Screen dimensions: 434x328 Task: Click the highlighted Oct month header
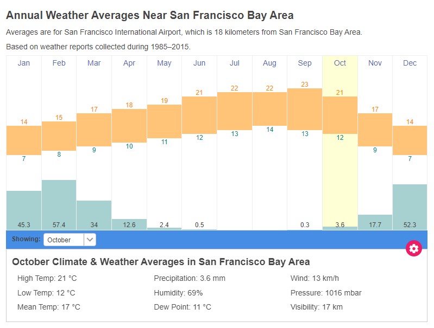point(340,63)
